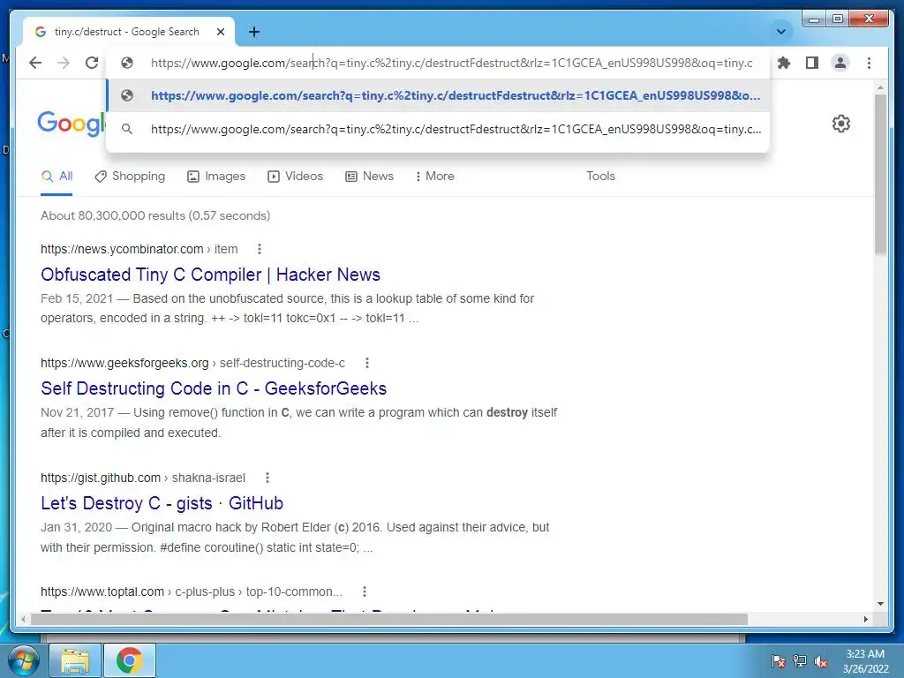904x678 pixels.
Task: Click the vertical scrollbar up arrow
Action: pyautogui.click(x=880, y=87)
